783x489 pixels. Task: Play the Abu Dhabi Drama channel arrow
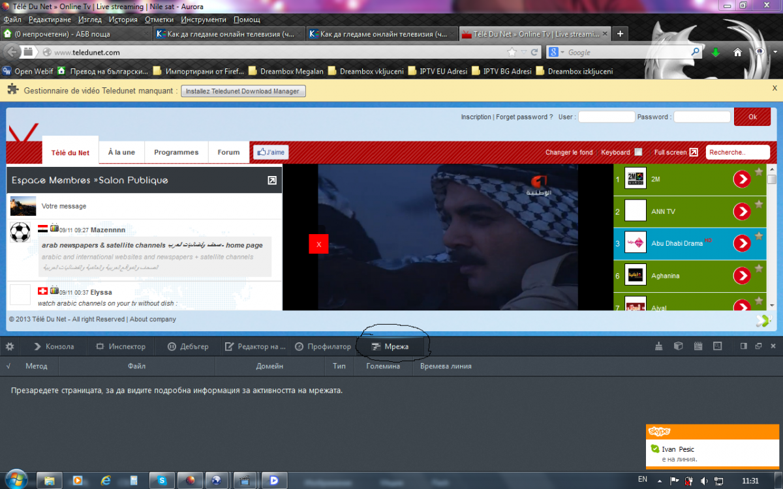742,243
